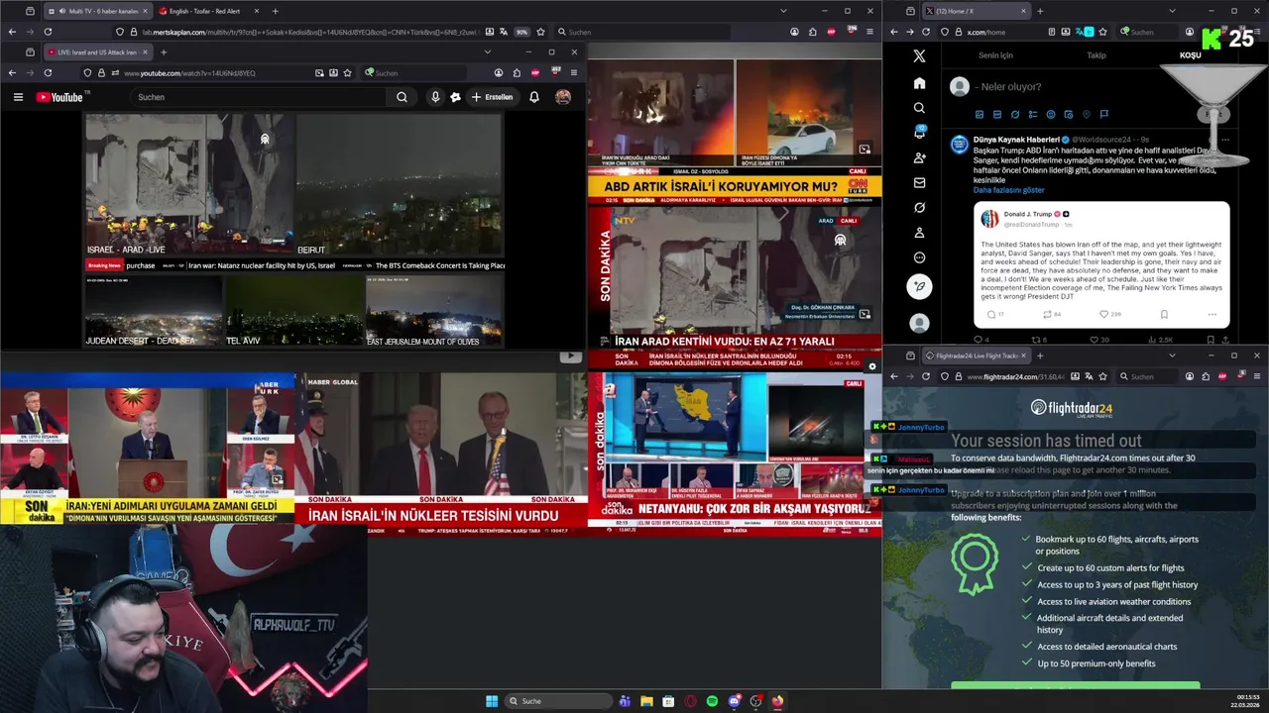Open File Explorer from the taskbar
The width and height of the screenshot is (1269, 713).
pyautogui.click(x=646, y=701)
